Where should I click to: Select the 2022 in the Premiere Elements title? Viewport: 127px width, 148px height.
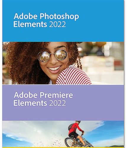click(x=57, y=103)
